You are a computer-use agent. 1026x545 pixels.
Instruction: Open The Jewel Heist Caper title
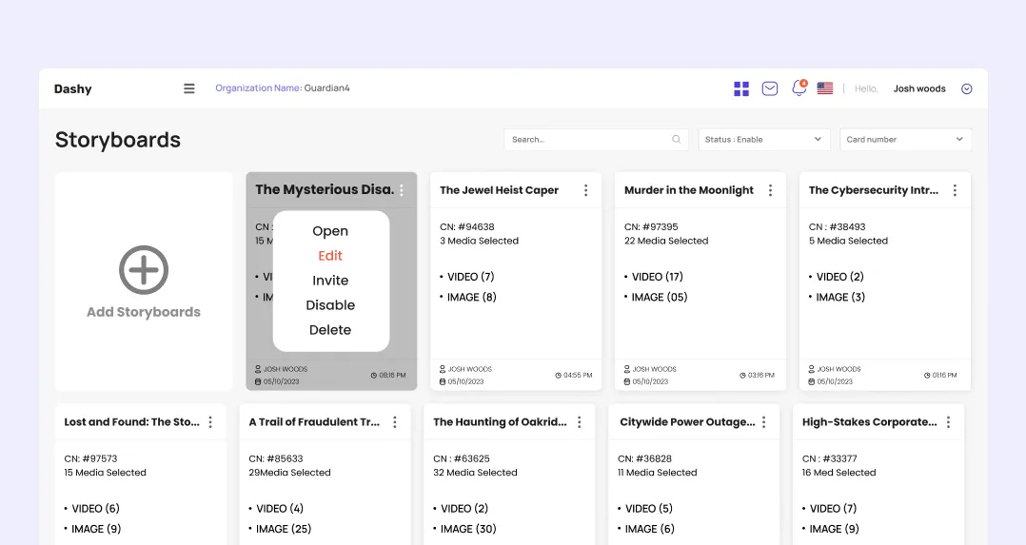500,190
